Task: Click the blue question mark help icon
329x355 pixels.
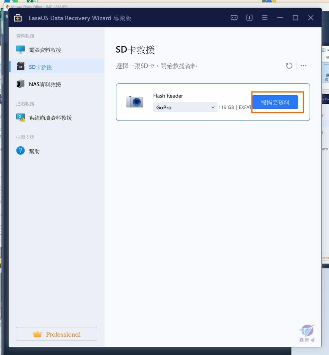Action: click(20, 150)
